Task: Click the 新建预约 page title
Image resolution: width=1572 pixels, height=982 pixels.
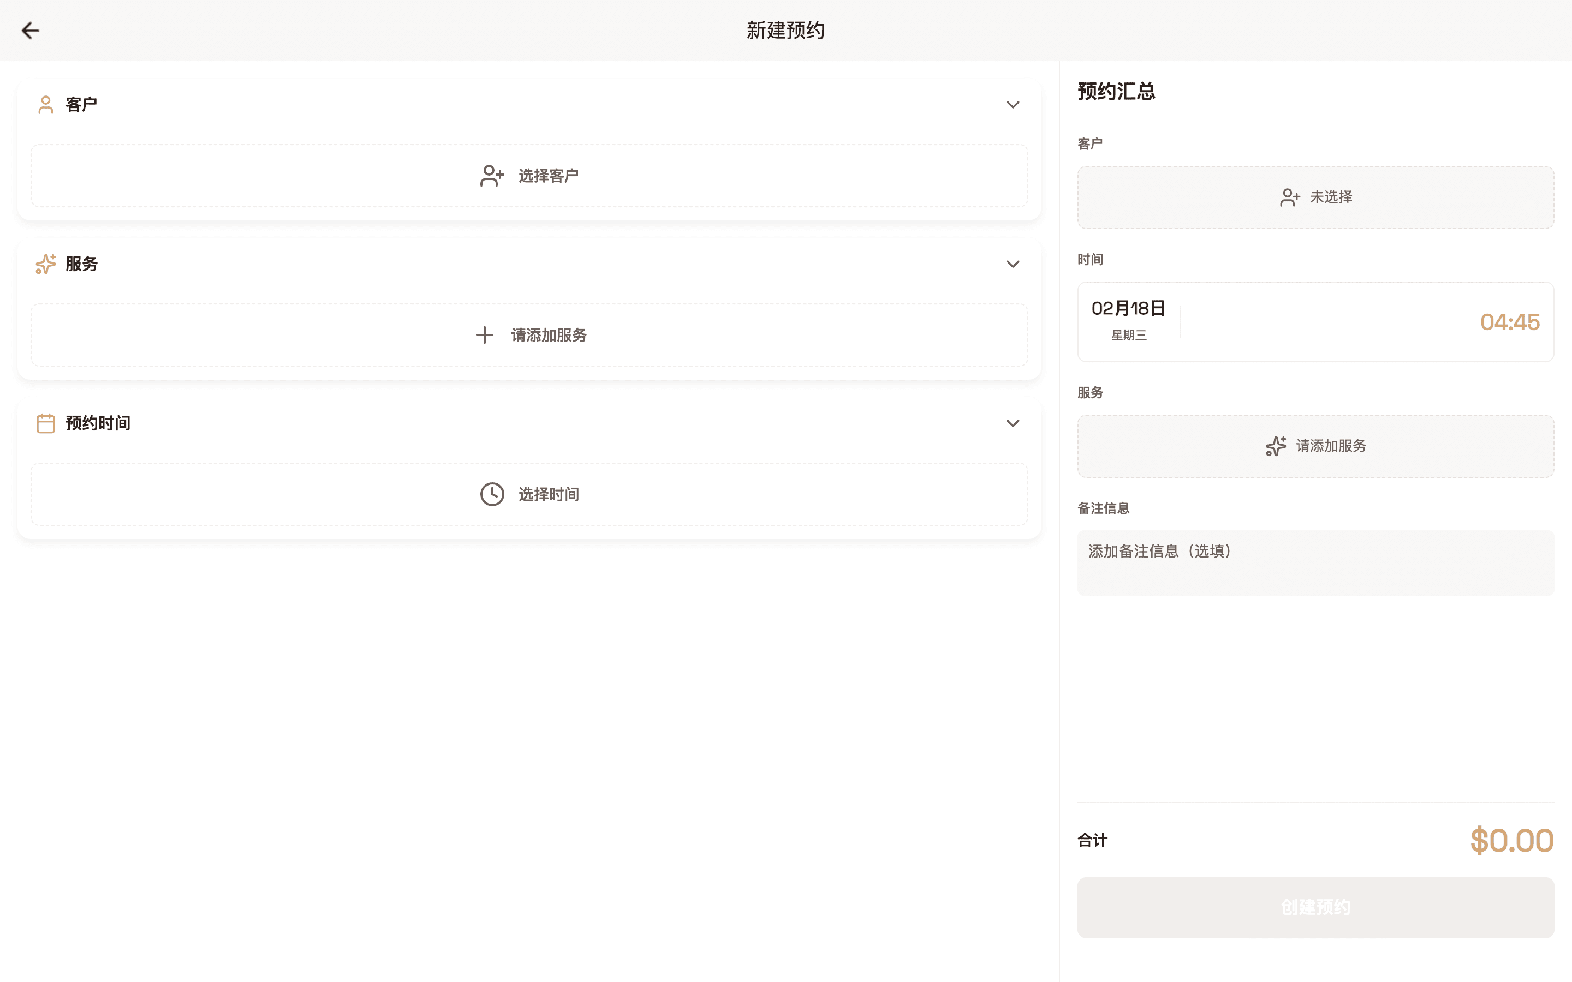Action: (x=785, y=30)
